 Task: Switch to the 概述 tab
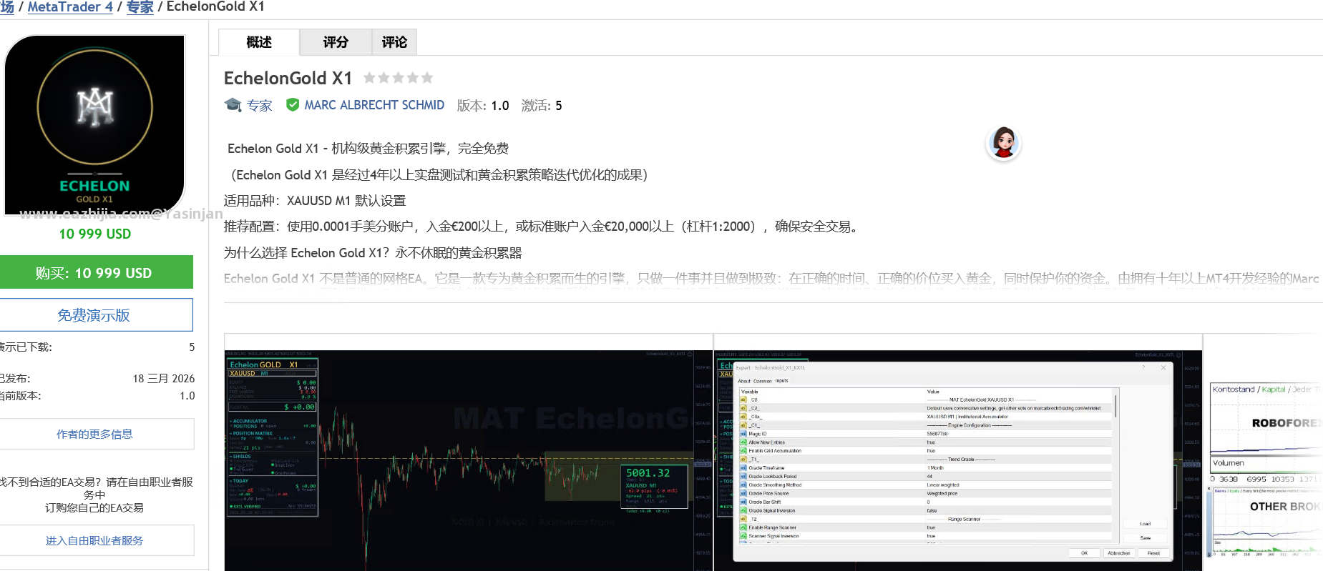point(259,42)
